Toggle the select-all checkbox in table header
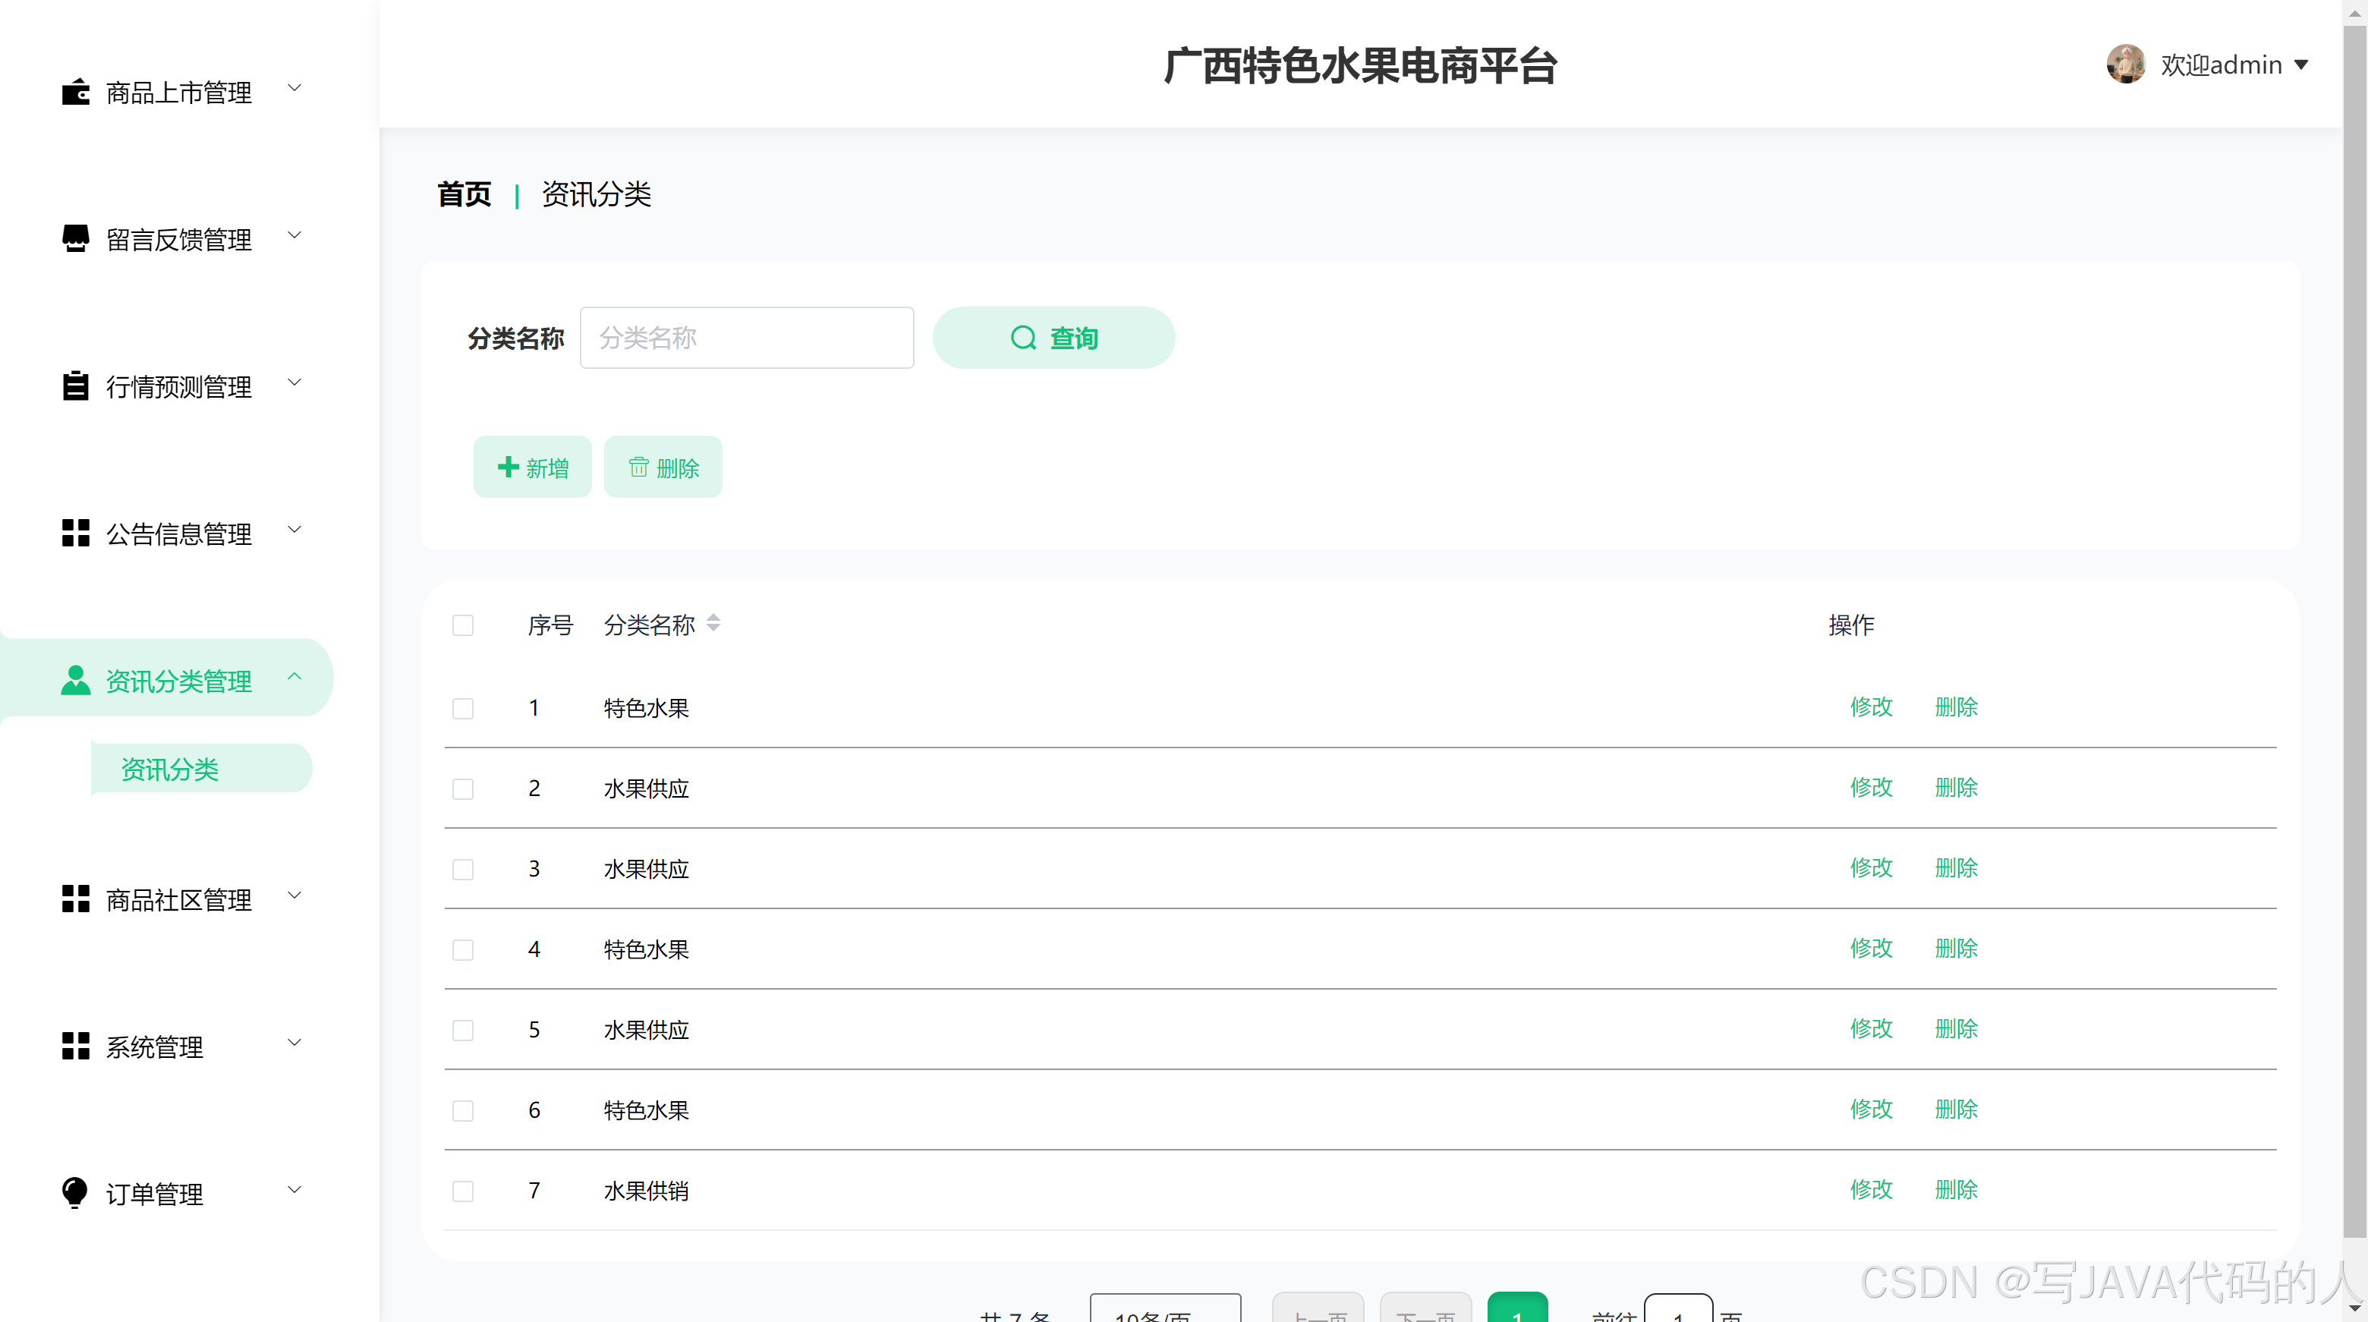This screenshot has height=1322, width=2368. point(462,625)
